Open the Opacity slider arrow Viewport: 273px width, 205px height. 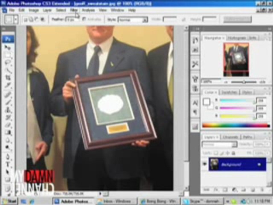click(268, 145)
